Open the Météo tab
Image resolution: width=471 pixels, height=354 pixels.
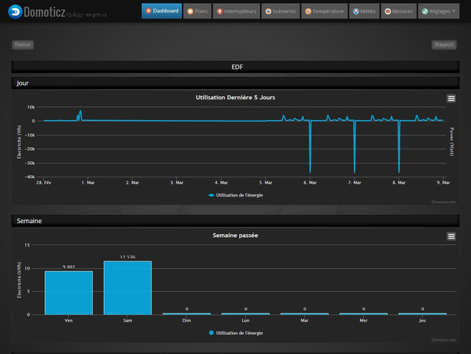click(x=364, y=11)
